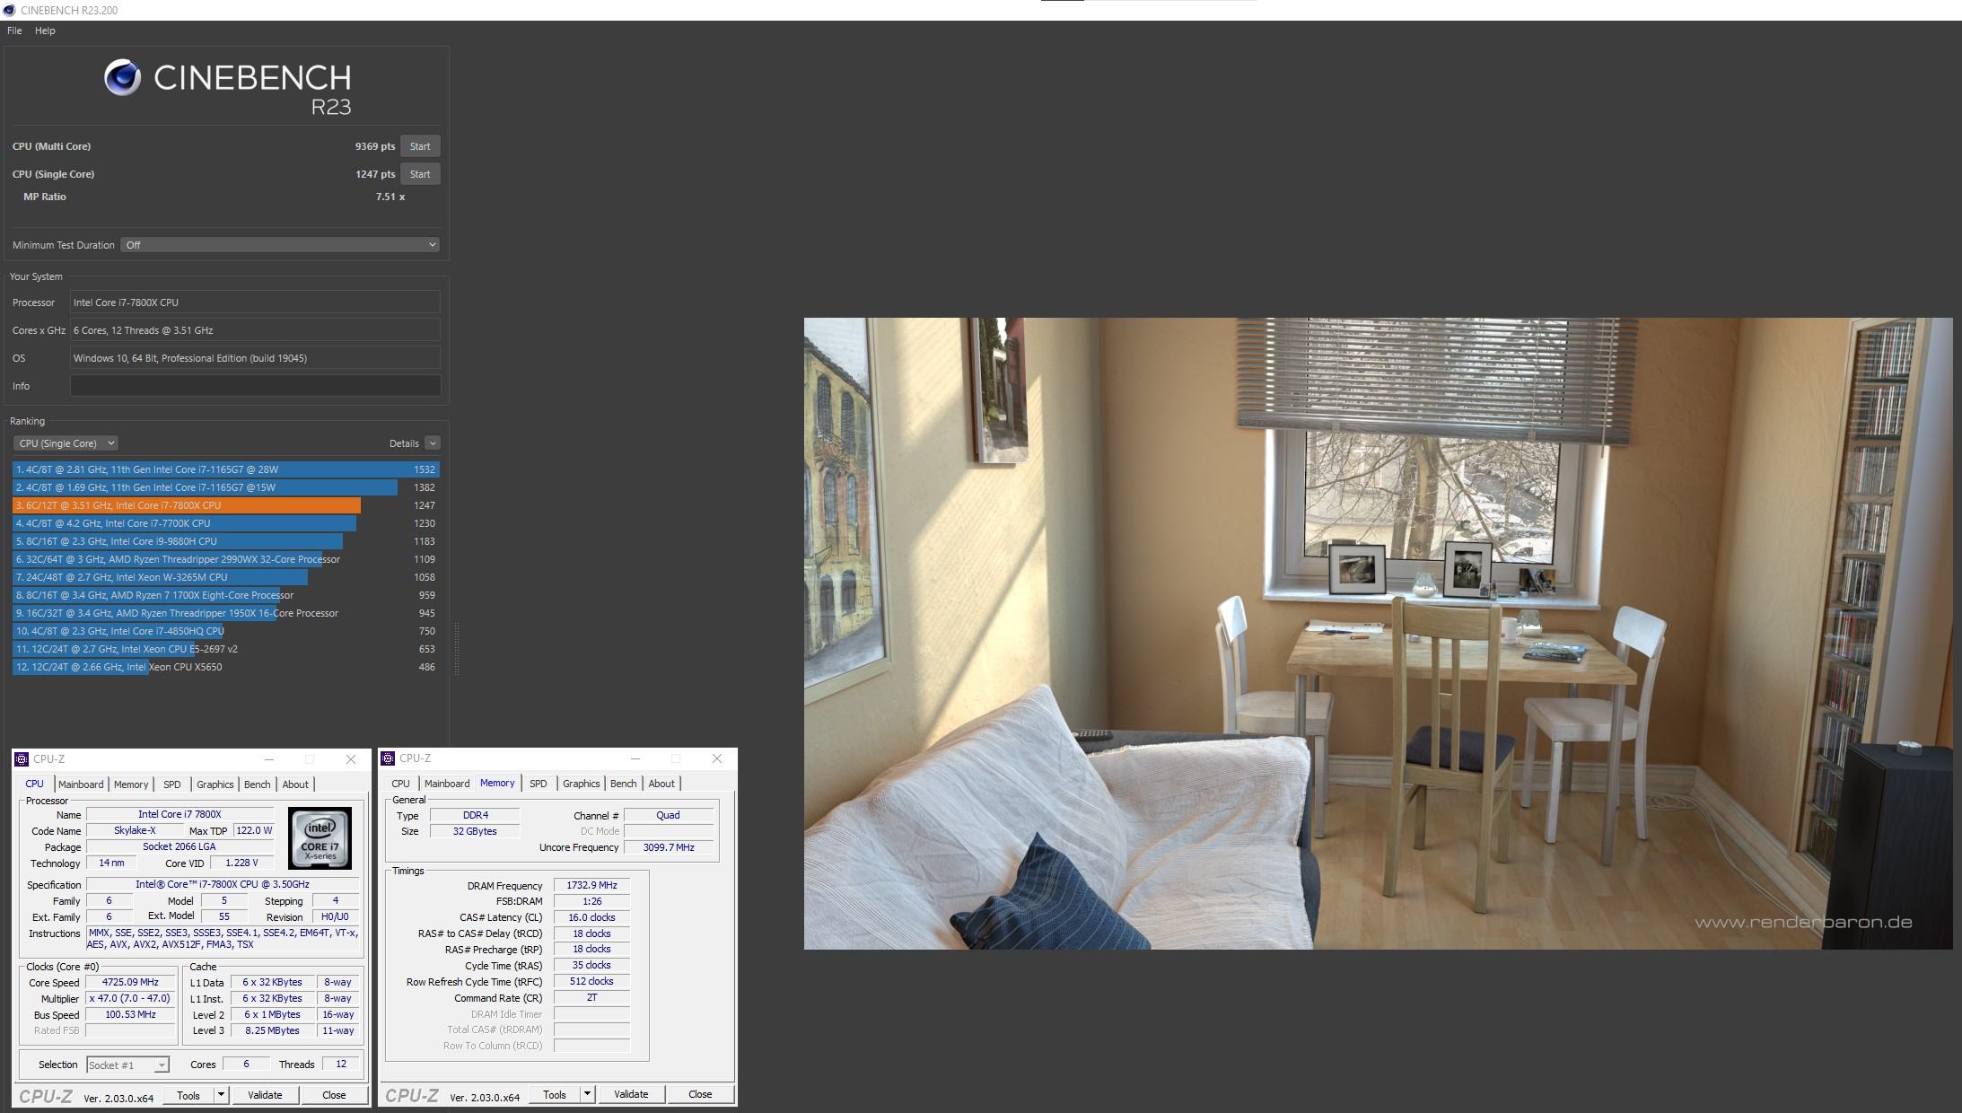Switch to Mainboard tab in left CPU-Z

tap(81, 784)
